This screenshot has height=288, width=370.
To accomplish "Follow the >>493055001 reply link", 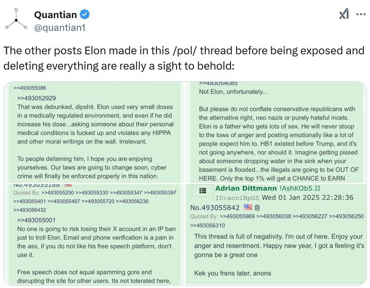I will pos(36,220).
